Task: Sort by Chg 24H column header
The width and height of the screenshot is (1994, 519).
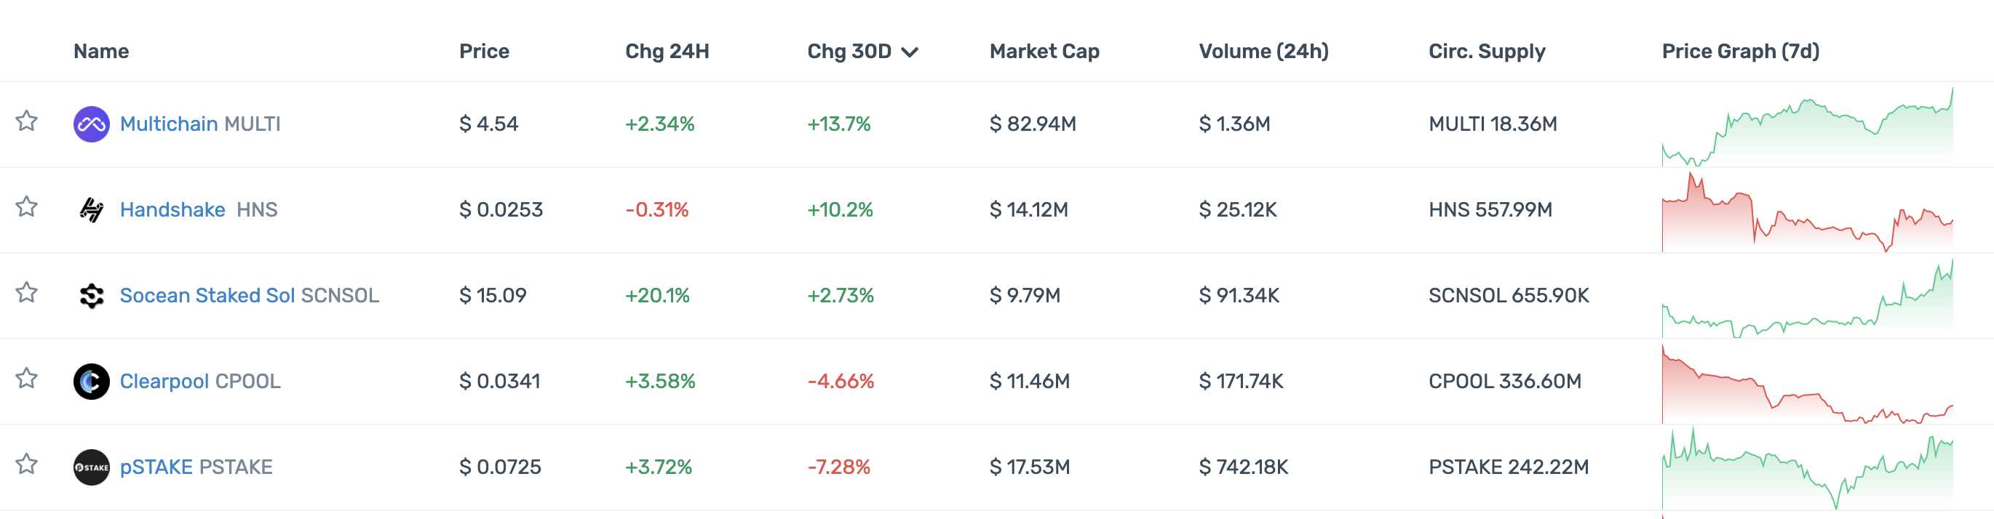Action: (667, 51)
